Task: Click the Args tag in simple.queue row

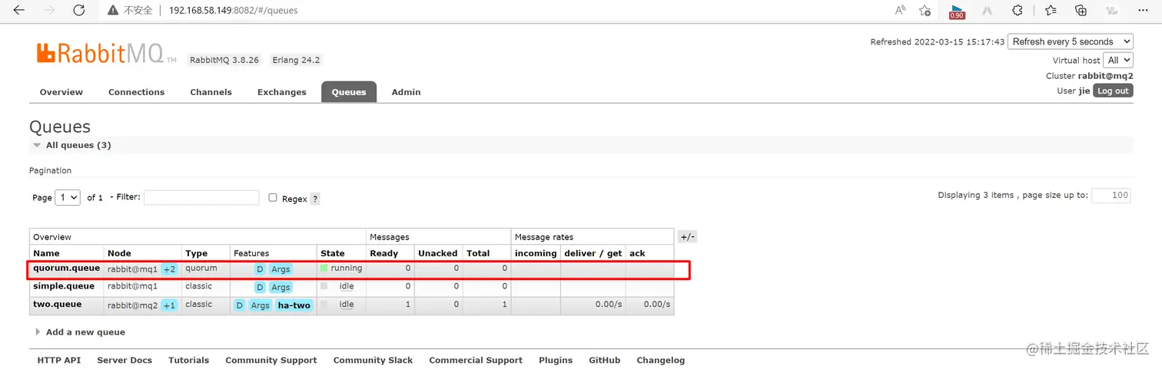Action: [281, 288]
